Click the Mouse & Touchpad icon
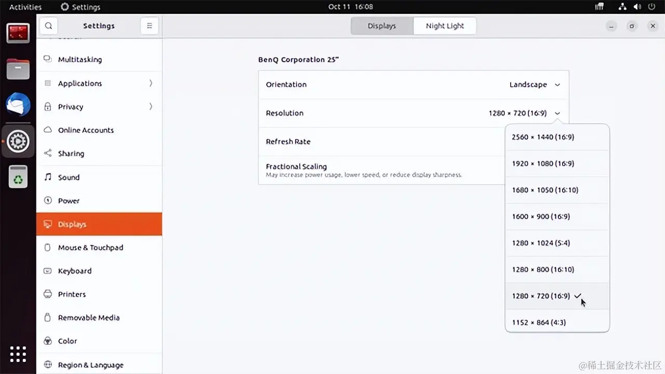The height and width of the screenshot is (374, 665). pos(48,247)
